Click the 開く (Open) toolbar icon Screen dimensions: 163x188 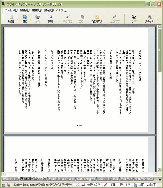25,17
